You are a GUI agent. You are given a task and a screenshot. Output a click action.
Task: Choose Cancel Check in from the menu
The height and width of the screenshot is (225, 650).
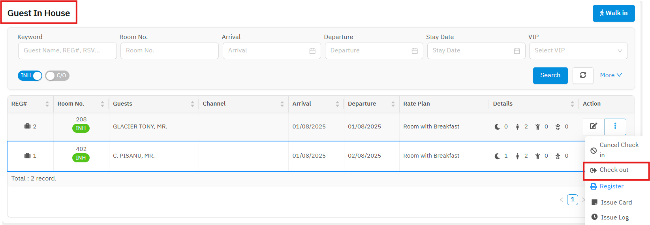618,150
